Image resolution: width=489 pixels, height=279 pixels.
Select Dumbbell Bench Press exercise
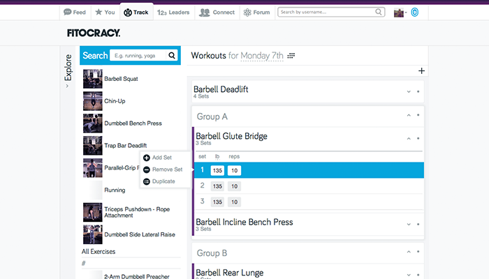[133, 123]
